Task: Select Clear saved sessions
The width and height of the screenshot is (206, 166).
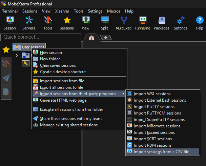Action: pos(79,65)
